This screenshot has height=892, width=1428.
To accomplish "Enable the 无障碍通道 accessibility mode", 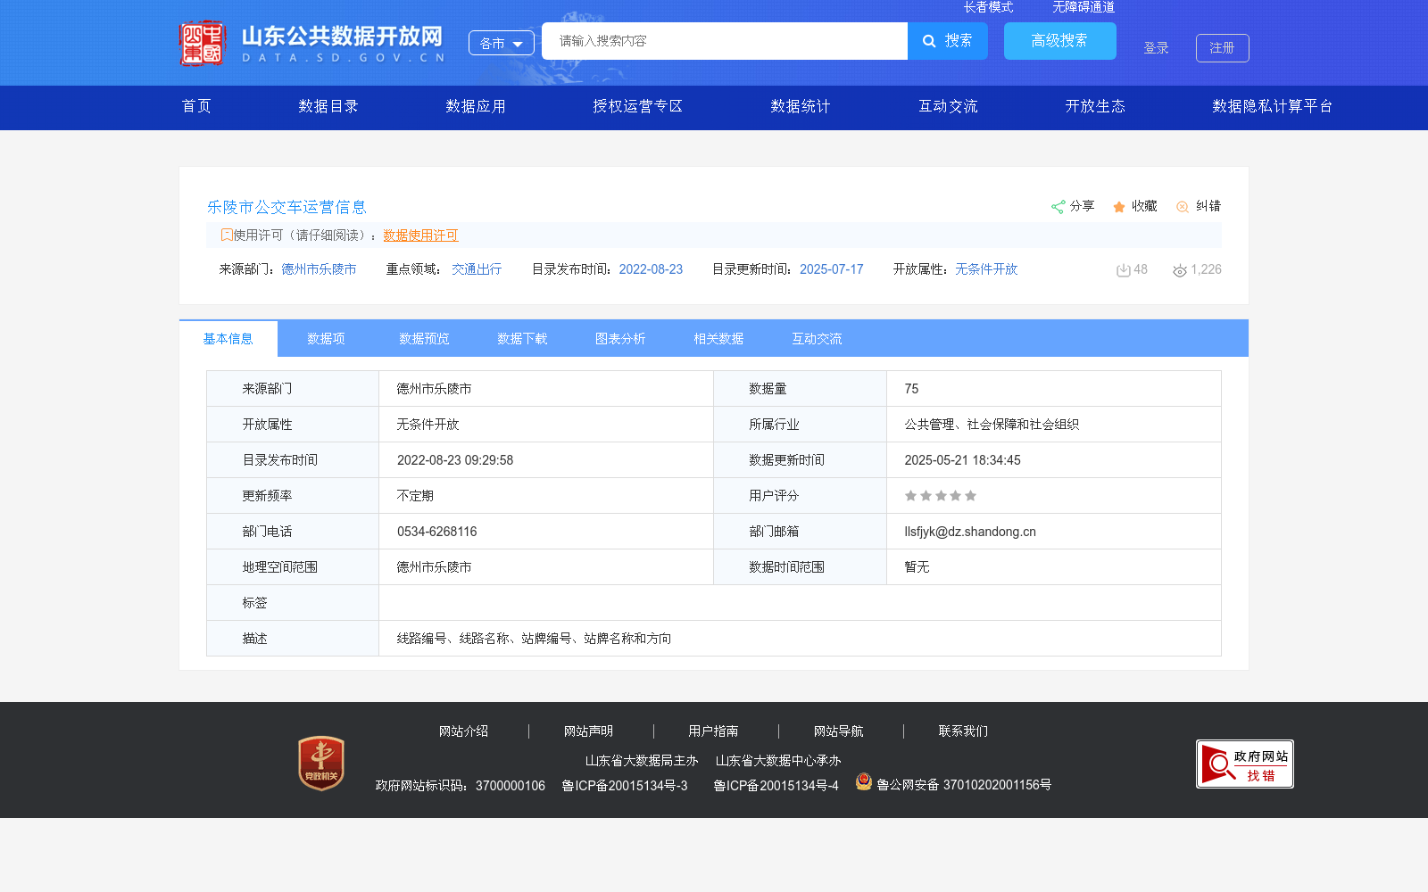I will point(1083,6).
